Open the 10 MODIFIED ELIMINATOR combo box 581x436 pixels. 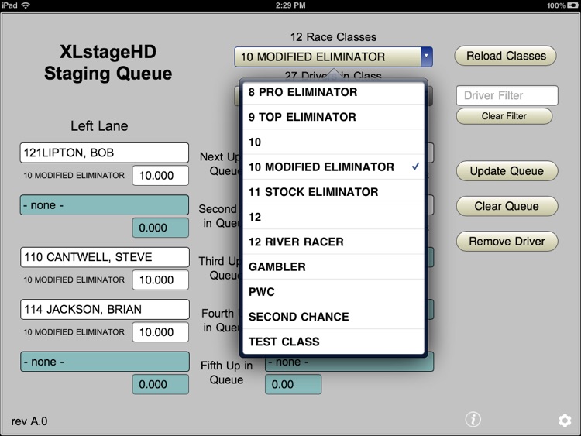(333, 57)
